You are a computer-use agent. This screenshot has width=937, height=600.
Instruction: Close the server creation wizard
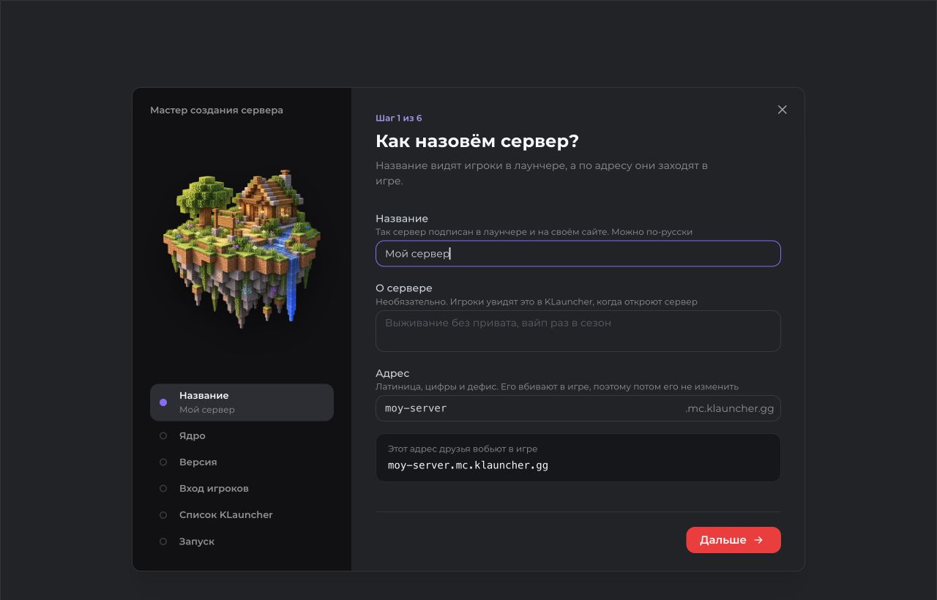tap(782, 110)
